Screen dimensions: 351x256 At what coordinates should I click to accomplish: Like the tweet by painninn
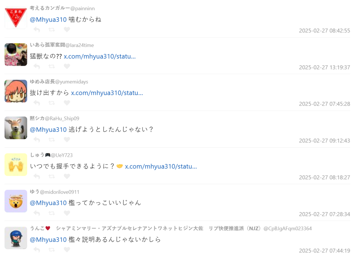[x=67, y=30]
